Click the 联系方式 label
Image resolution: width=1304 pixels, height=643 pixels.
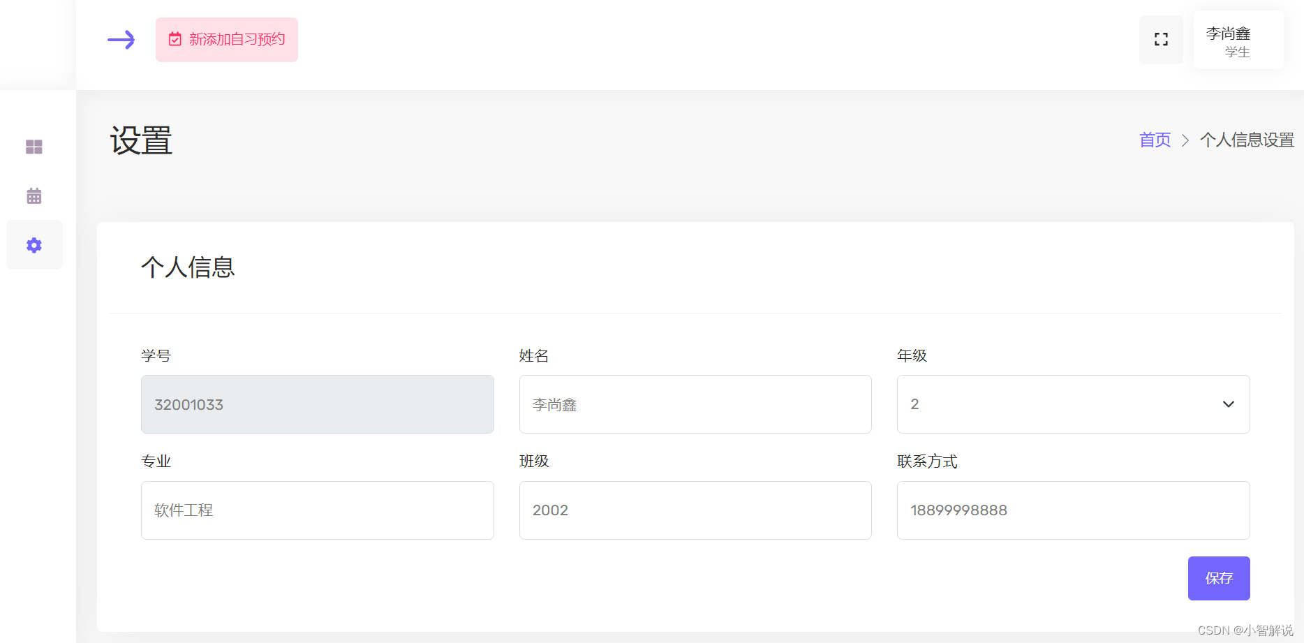(x=927, y=461)
